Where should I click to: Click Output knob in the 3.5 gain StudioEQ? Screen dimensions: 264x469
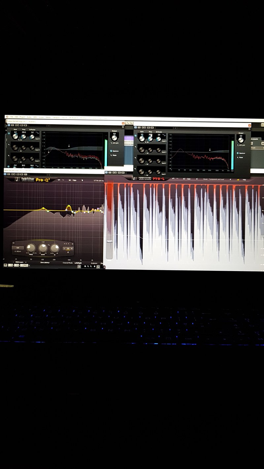coord(241,140)
